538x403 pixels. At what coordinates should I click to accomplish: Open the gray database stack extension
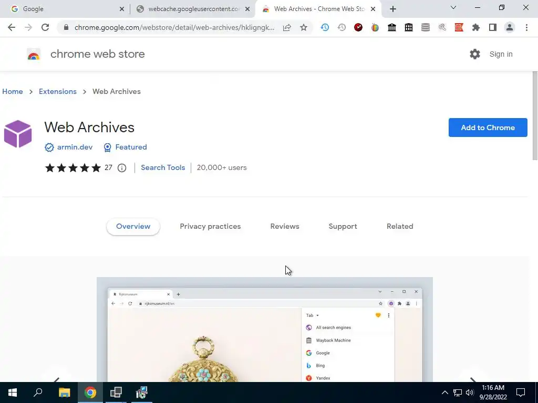click(426, 27)
